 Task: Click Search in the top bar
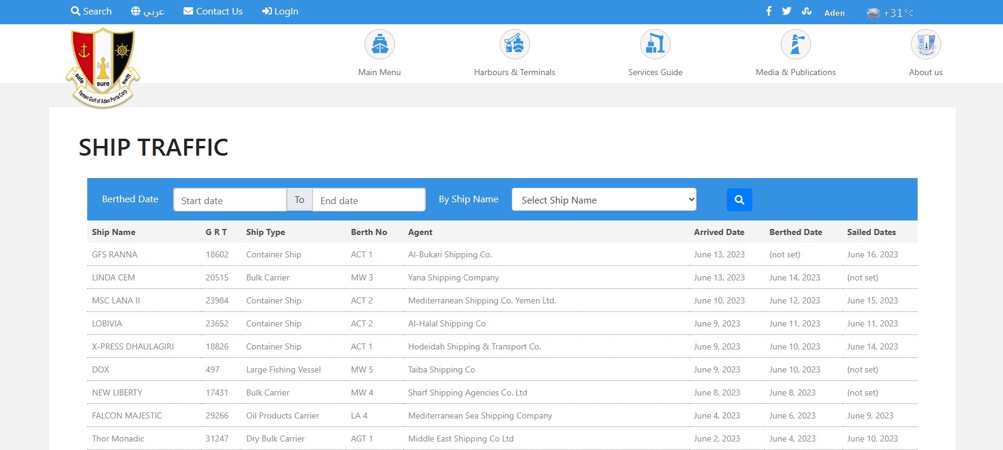click(x=91, y=12)
